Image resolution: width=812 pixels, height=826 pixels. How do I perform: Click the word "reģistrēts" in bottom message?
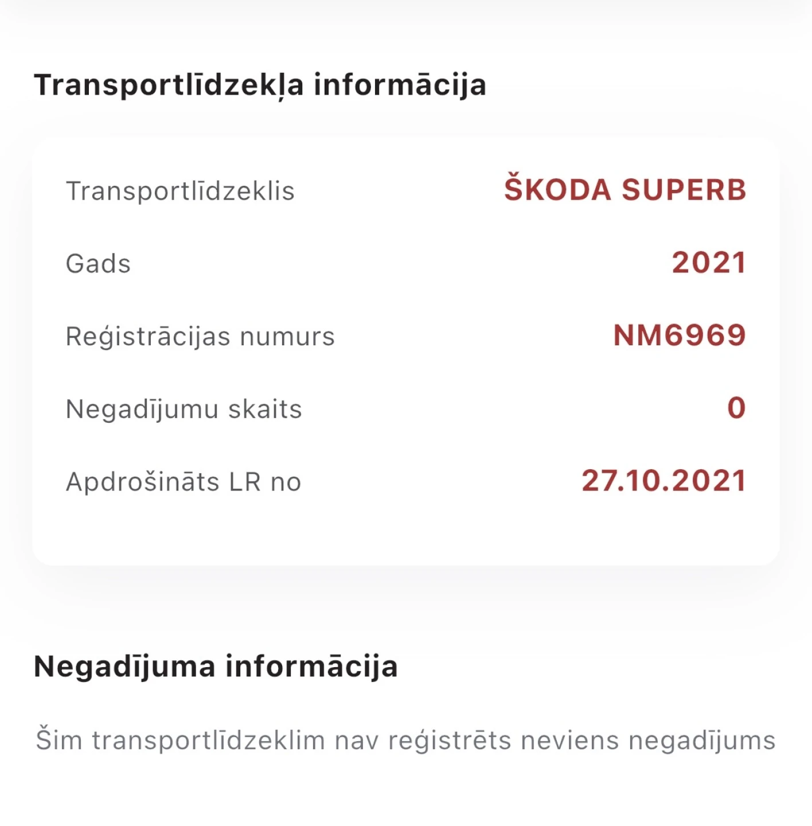(450, 741)
